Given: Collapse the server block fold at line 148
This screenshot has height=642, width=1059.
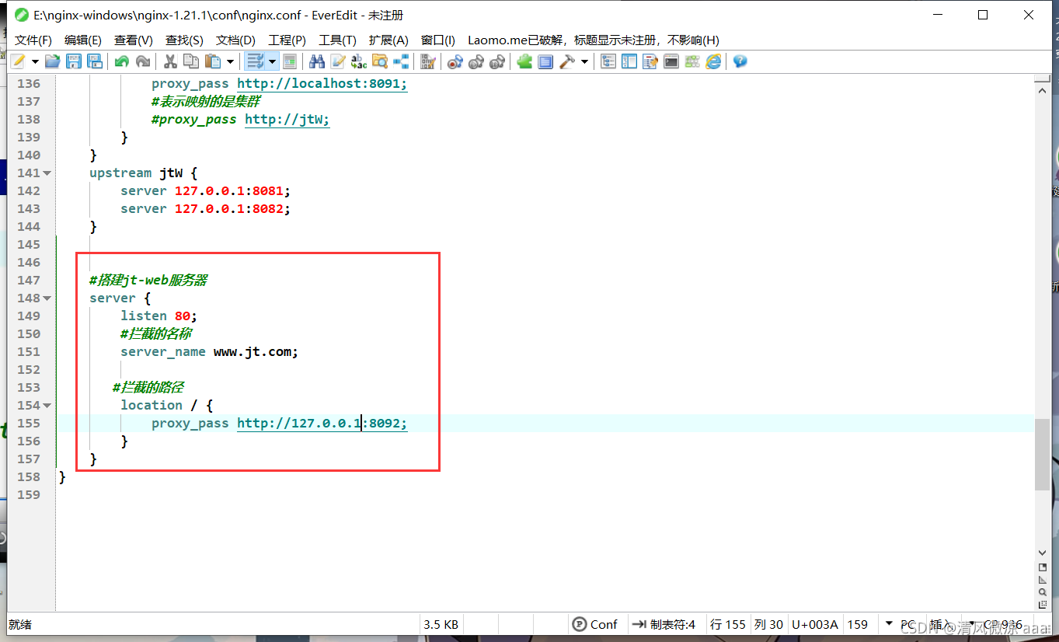Looking at the screenshot, I should click(x=47, y=298).
